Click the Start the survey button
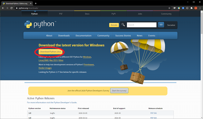This screenshot has width=203, height=119. click(x=119, y=91)
